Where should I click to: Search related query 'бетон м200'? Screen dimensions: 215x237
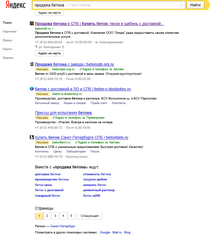91,196
